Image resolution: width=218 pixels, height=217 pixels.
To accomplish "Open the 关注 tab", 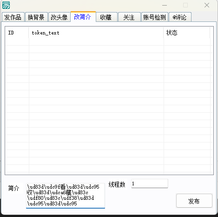I will tap(129, 17).
